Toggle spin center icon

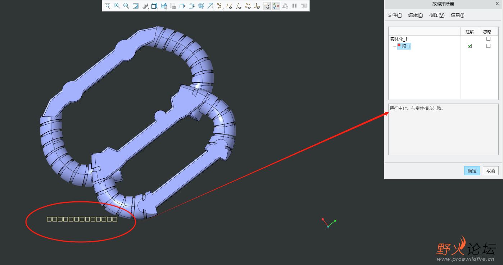pos(276,6)
